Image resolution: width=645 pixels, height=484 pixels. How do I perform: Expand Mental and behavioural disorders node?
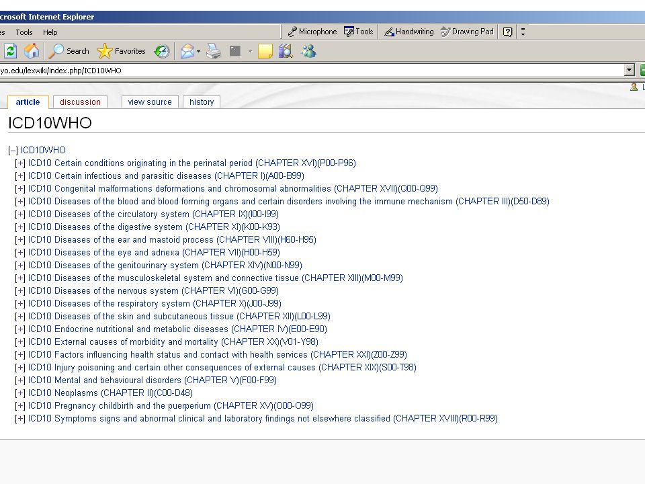click(x=20, y=380)
